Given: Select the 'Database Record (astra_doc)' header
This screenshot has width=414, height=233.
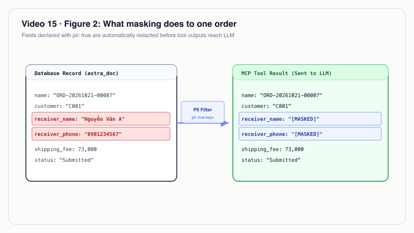Looking at the screenshot, I should pos(101,72).
